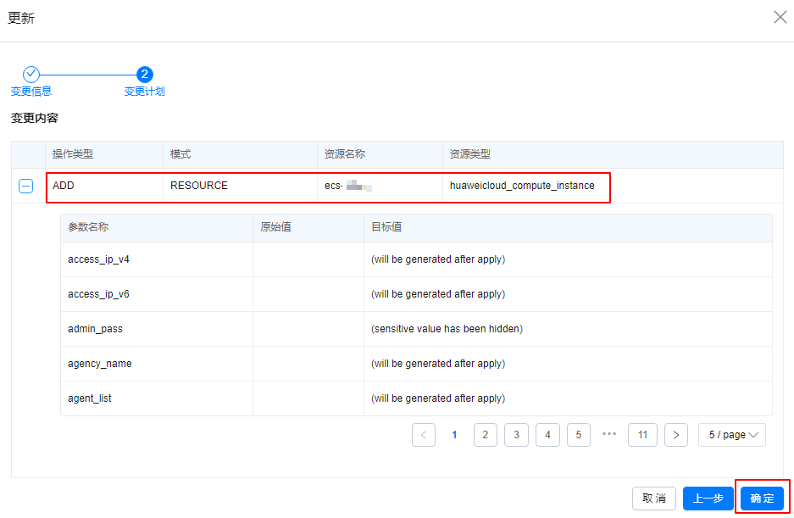This screenshot has height=518, width=794.
Task: Click the 变更计划 step label
Action: (145, 92)
